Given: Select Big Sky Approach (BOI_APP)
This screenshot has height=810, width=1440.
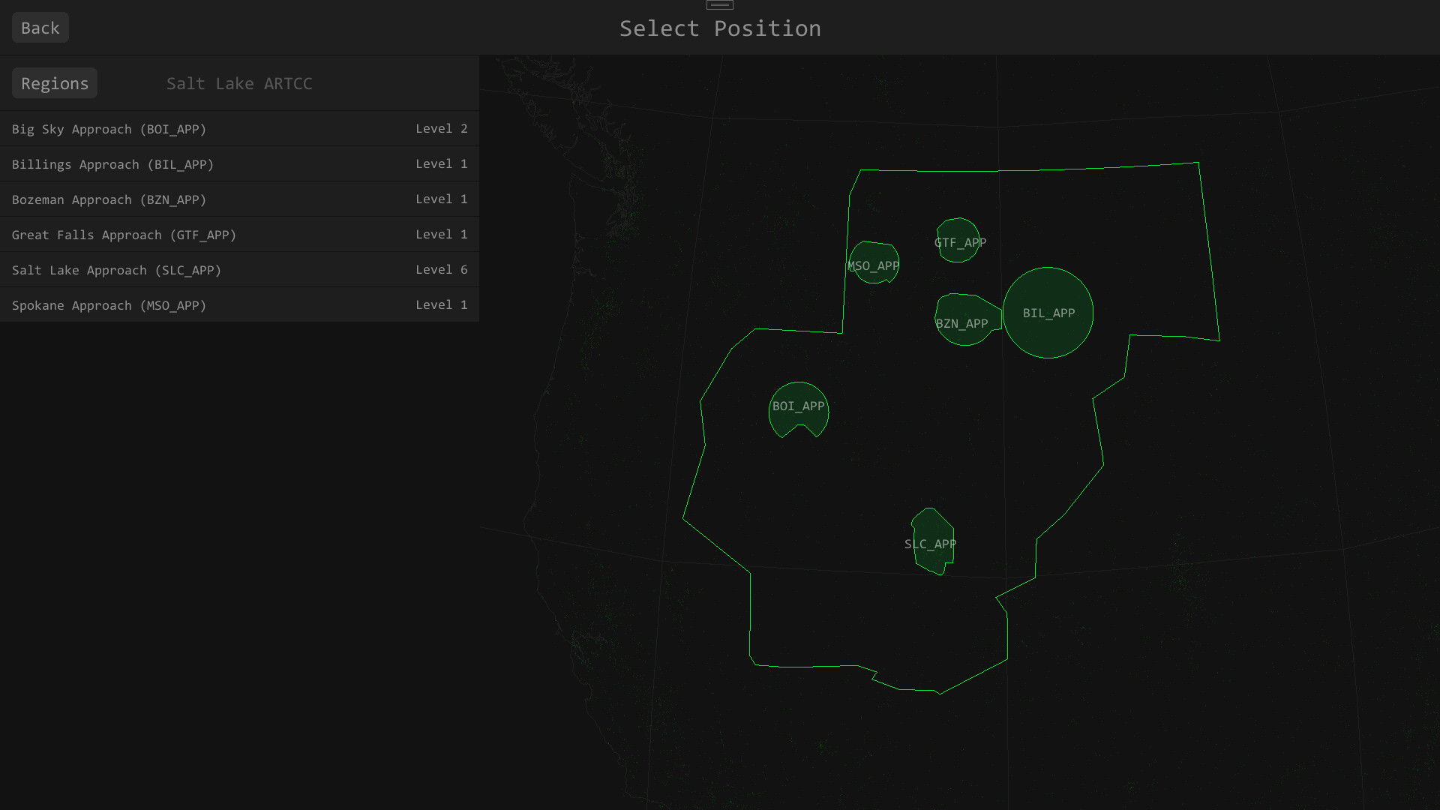Looking at the screenshot, I should click(109, 129).
